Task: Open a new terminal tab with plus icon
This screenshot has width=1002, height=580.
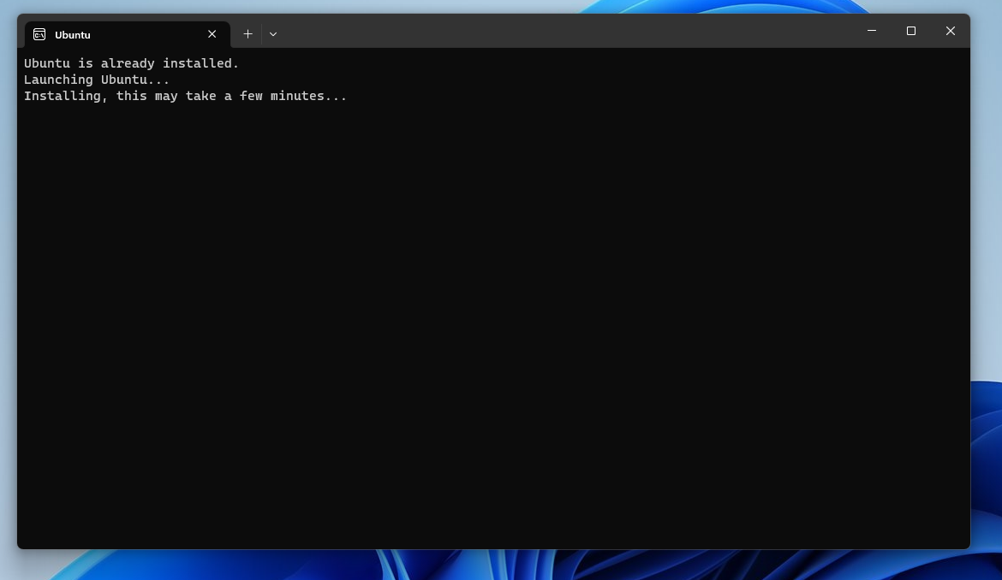Action: click(x=248, y=33)
